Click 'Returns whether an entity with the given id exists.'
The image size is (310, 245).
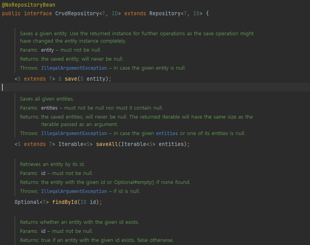pos(80,222)
